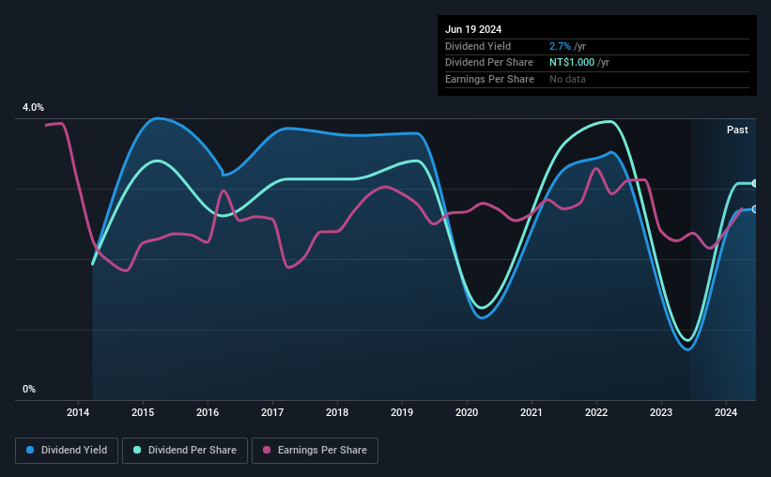Click the Dividend Yield end marker

pyautogui.click(x=755, y=209)
